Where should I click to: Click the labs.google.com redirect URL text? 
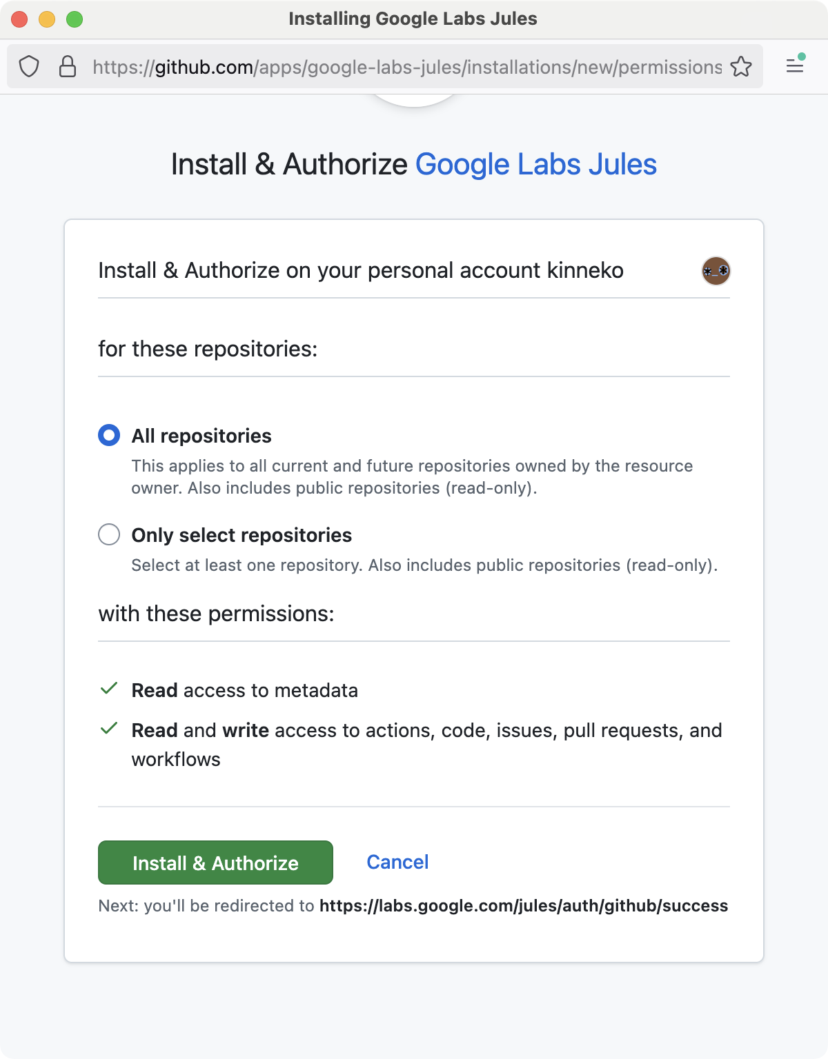coord(524,906)
